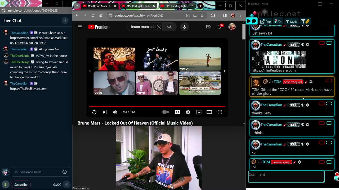This screenshot has height=190, width=339.
Task: Click the Rumble Rant dollar icon
Action: pyautogui.click(x=5, y=184)
